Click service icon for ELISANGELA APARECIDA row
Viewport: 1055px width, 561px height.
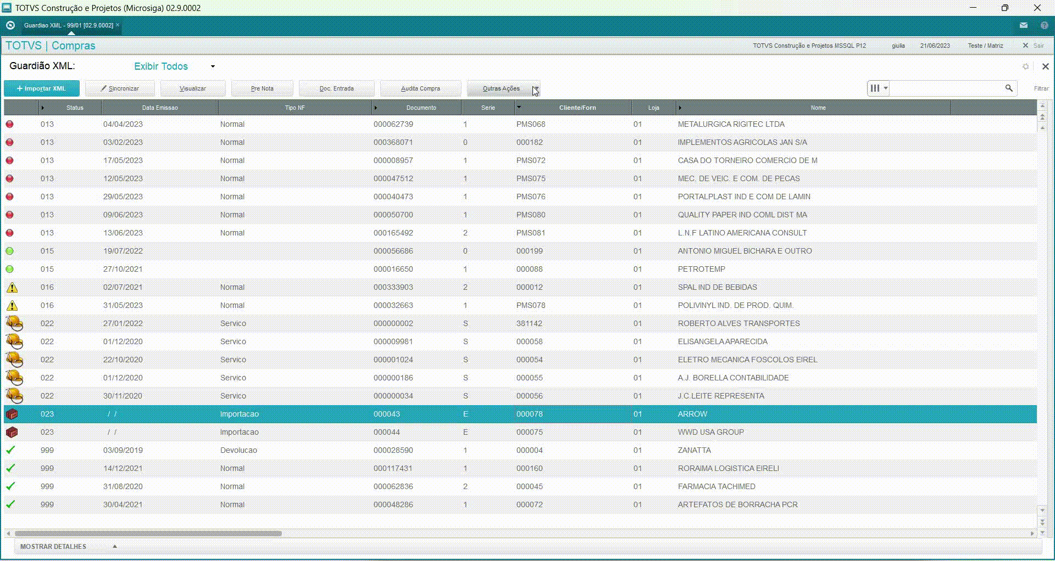[x=14, y=341]
